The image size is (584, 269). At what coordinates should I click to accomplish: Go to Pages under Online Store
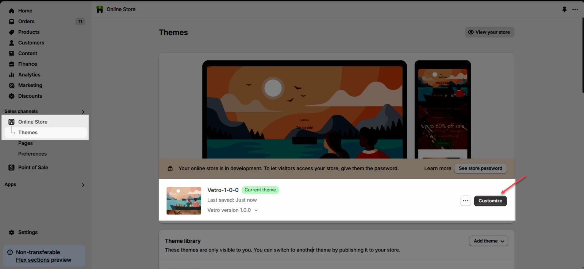click(x=26, y=143)
